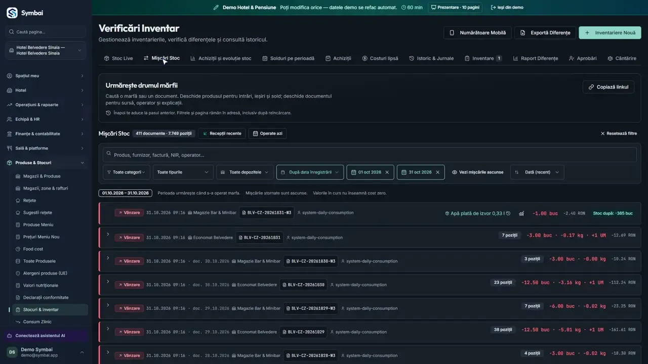Open Numărătoare Mobilă

478,33
